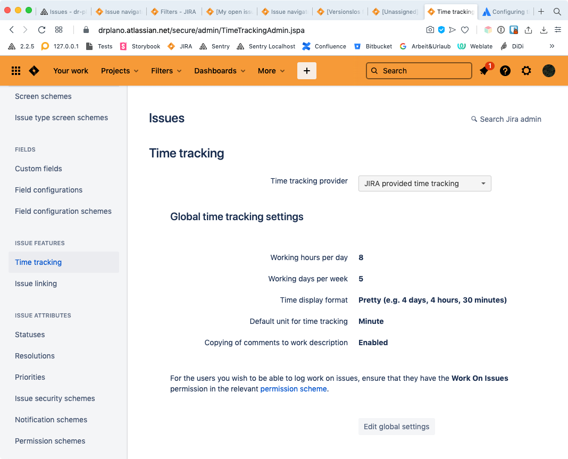Click the colorful cube extension icon

coord(488,30)
